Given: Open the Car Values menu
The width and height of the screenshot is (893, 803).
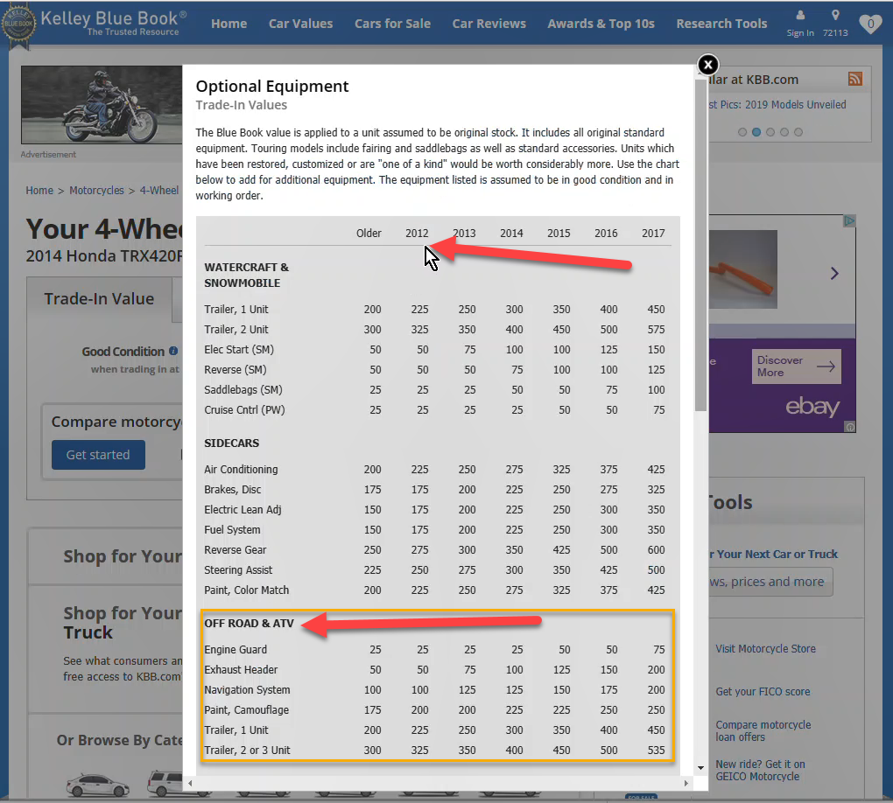Looking at the screenshot, I should (300, 24).
